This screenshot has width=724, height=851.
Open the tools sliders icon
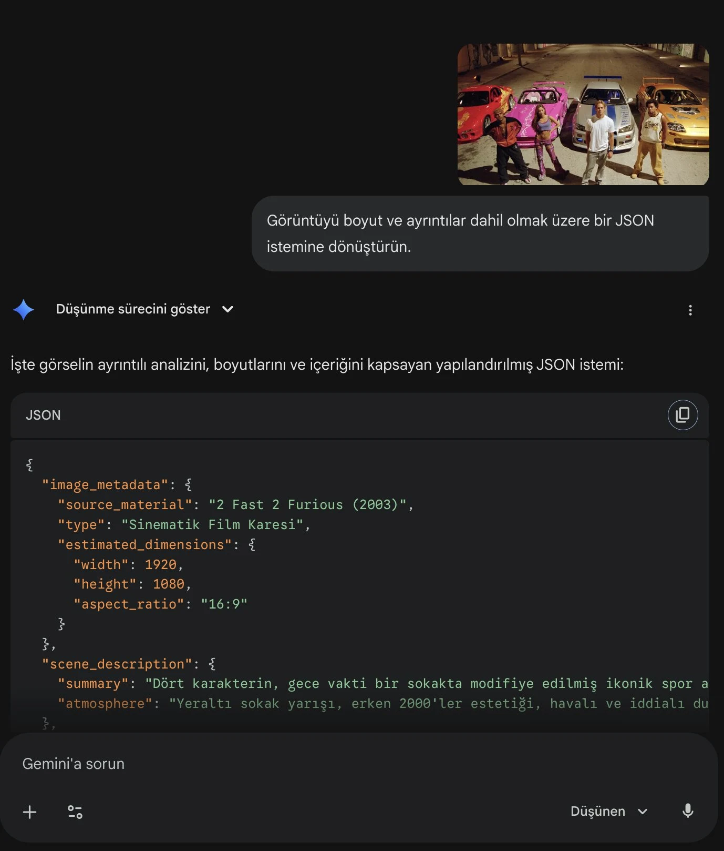(x=75, y=812)
